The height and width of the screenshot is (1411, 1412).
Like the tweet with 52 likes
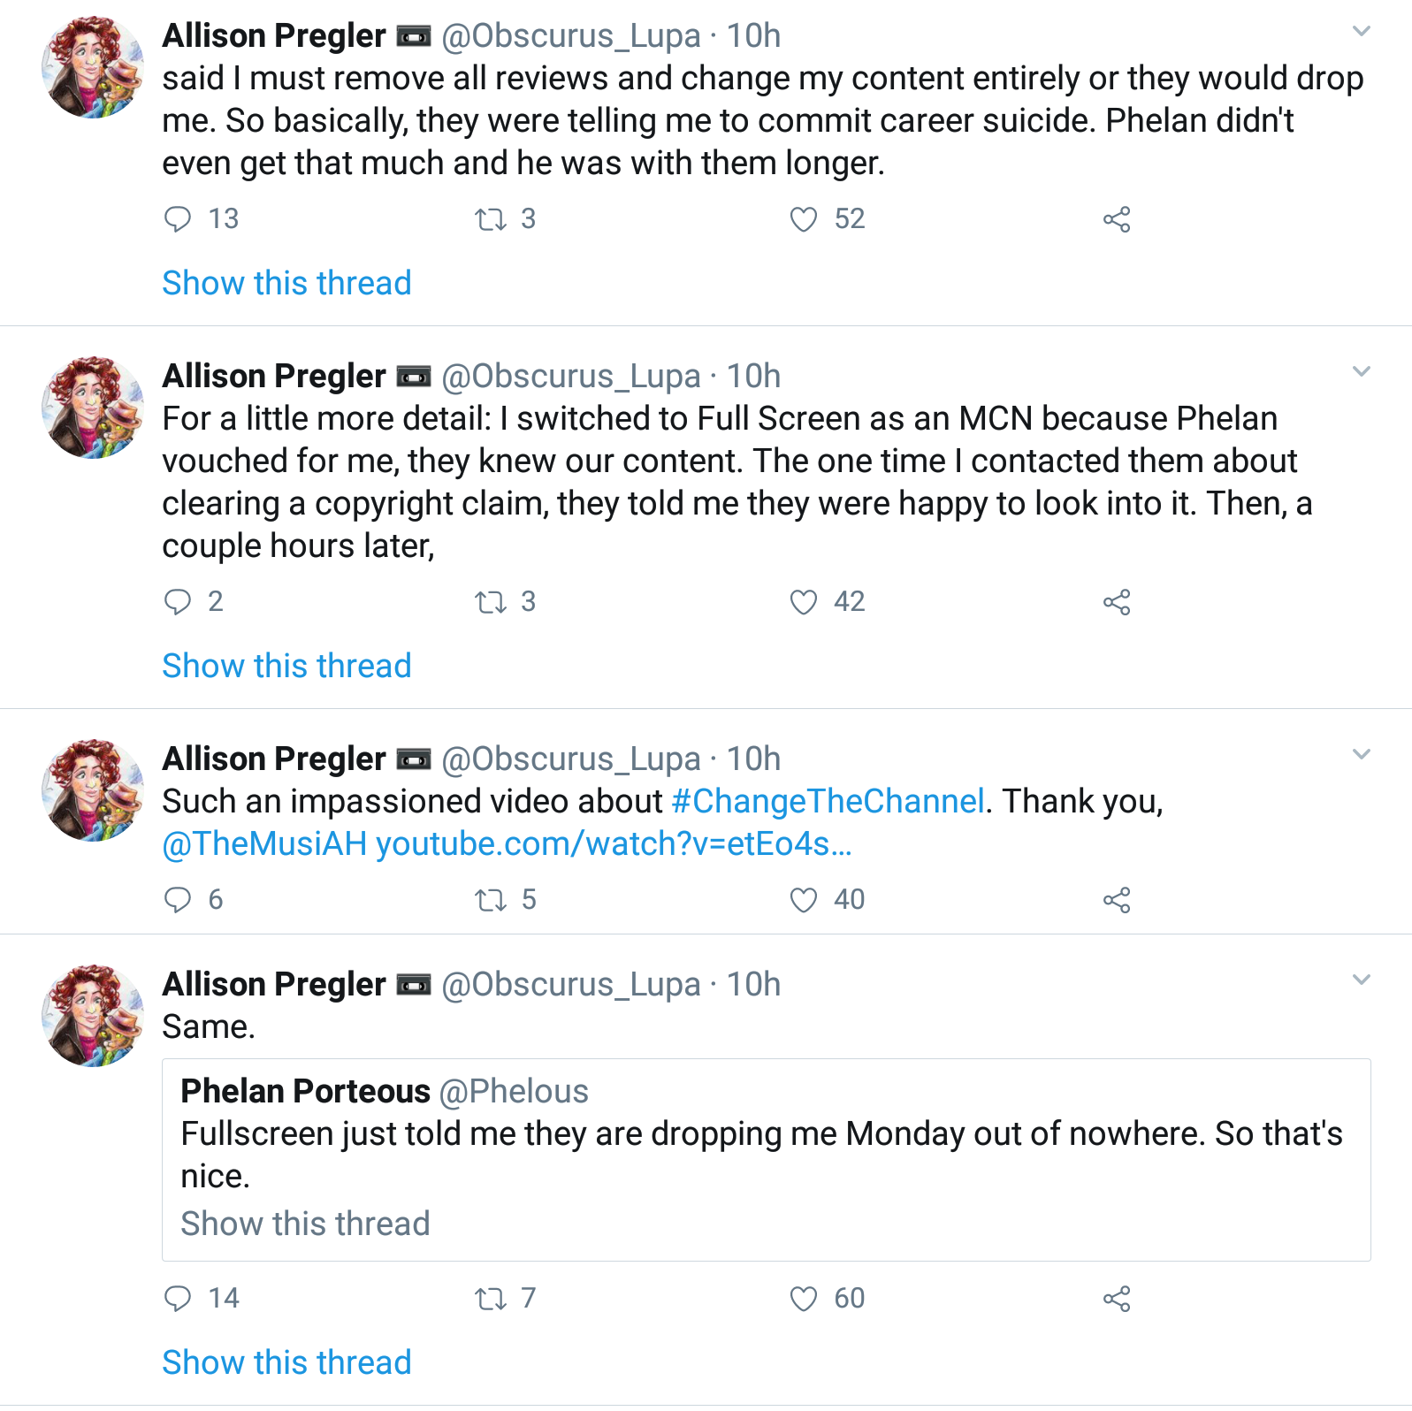803,219
